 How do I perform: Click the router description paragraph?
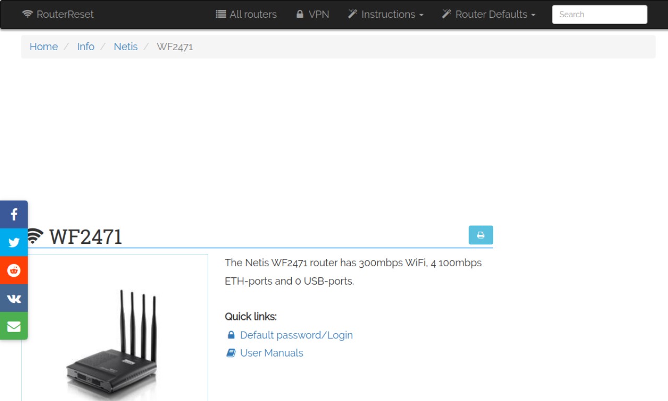[x=353, y=272]
